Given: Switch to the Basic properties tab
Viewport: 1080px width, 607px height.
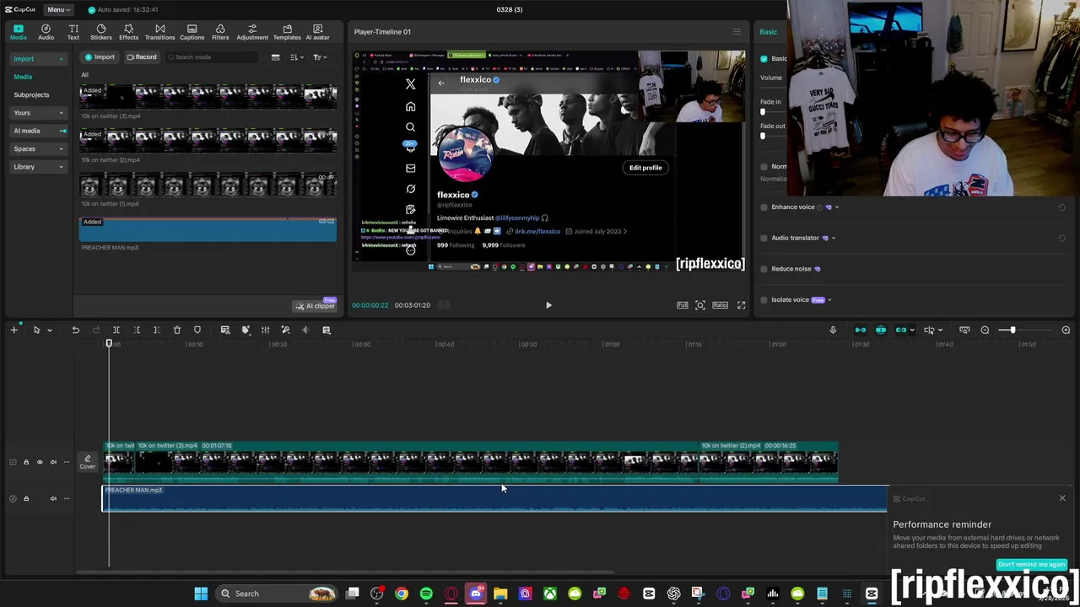Looking at the screenshot, I should (768, 32).
